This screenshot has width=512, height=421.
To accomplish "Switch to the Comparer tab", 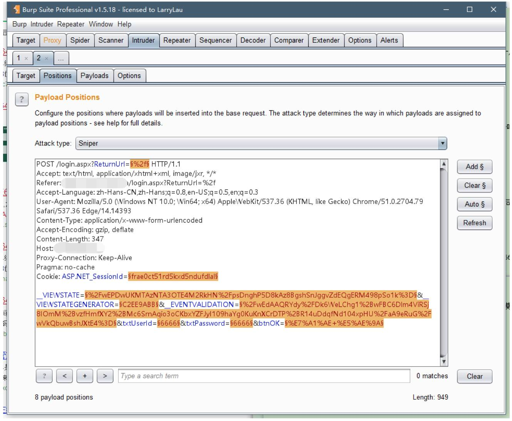I will tap(289, 40).
